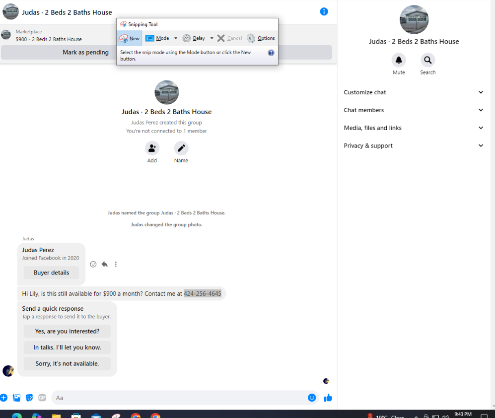Choose a GIF with the GIF icon
This screenshot has width=495, height=418.
click(x=42, y=398)
